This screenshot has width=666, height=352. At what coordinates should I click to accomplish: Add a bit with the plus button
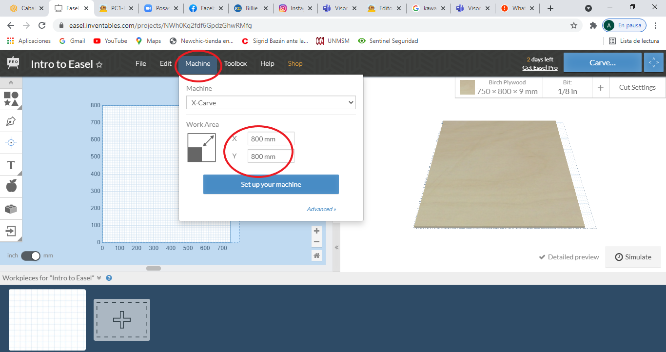point(601,88)
